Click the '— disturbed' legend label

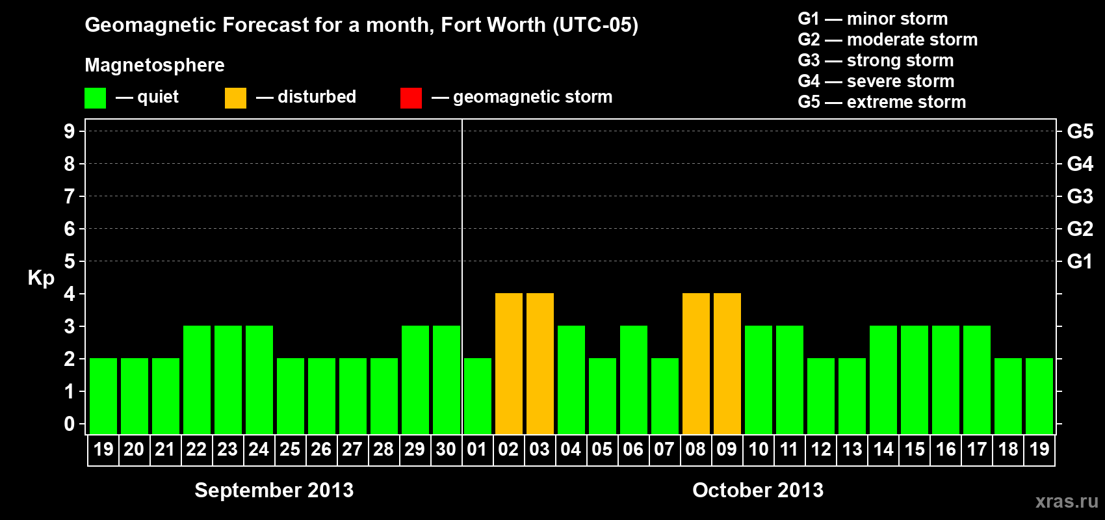pos(306,97)
